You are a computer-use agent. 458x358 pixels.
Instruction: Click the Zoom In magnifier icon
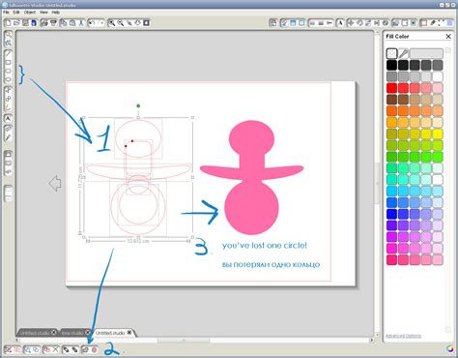click(x=111, y=23)
